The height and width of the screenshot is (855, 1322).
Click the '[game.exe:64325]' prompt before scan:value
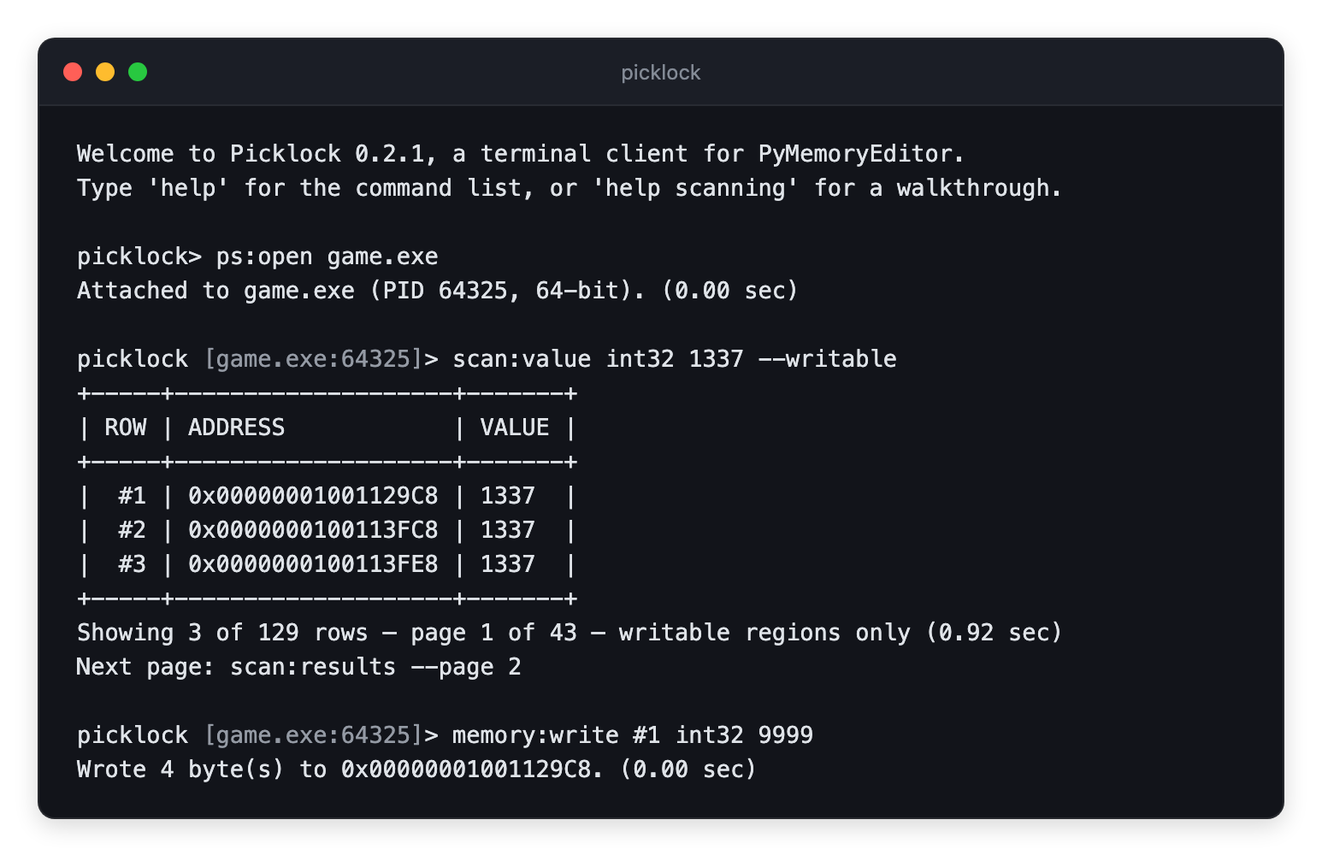(x=314, y=359)
